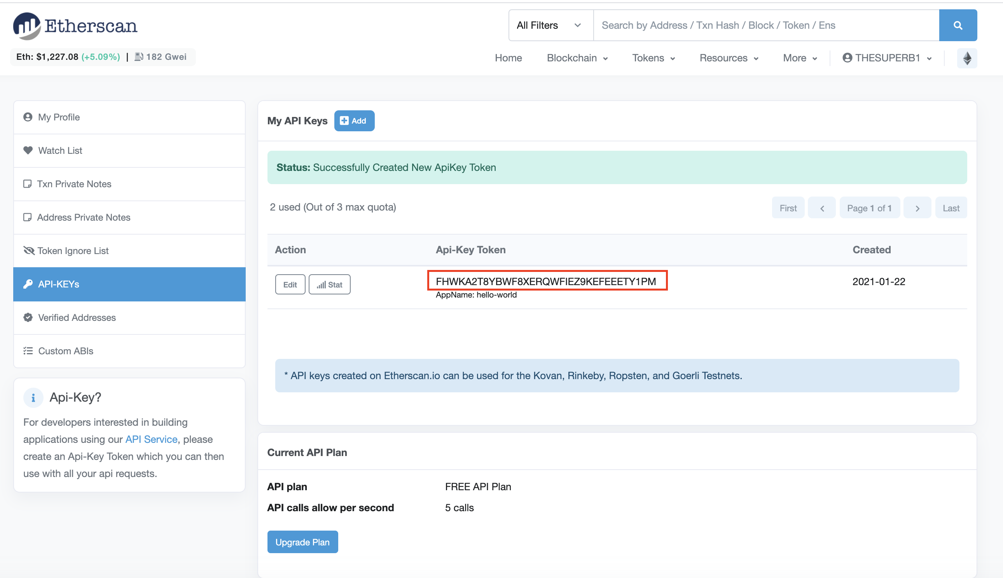
Task: Expand the Tokens navigation menu
Action: click(x=653, y=58)
